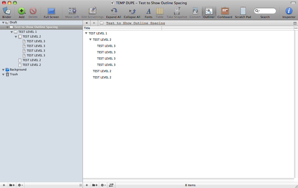Switch to Corkboard view
The height and width of the screenshot is (188, 298).
click(225, 11)
